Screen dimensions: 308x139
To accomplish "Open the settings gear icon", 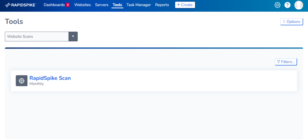I will tap(277, 5).
